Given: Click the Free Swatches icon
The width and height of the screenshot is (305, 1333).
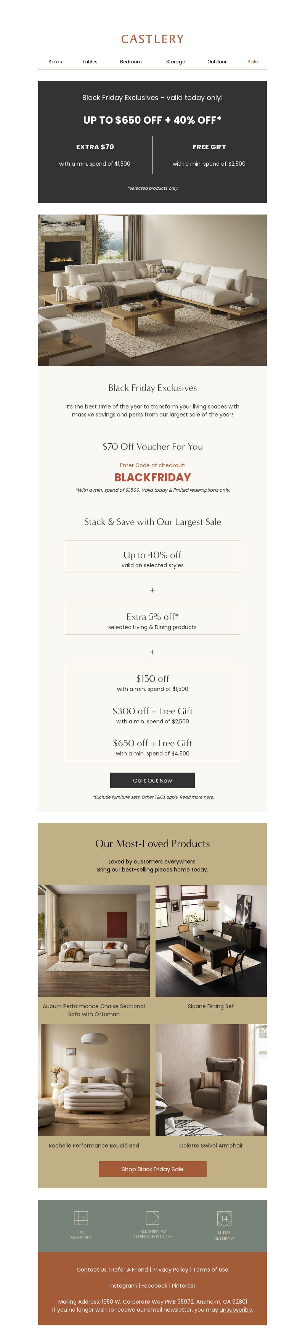Looking at the screenshot, I should point(81,1218).
